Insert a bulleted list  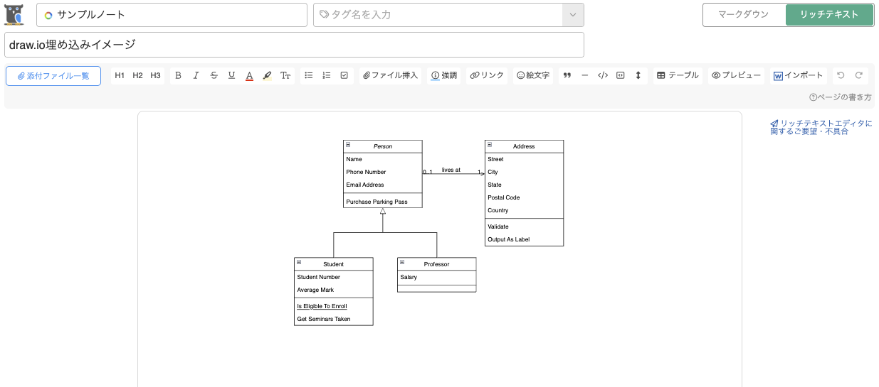[309, 76]
